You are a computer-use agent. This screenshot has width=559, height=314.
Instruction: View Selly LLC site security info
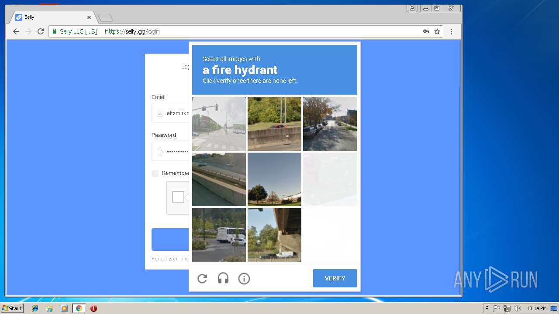(x=75, y=31)
